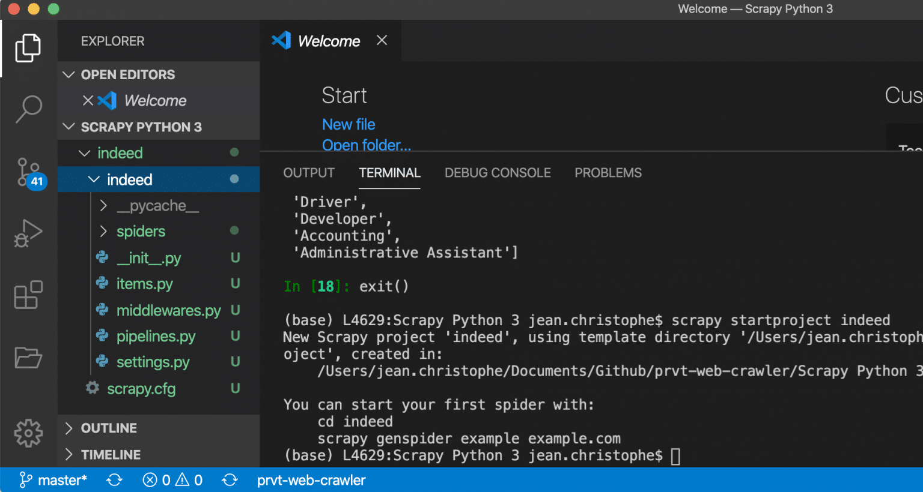Screen dimensions: 923x492
Task: Click the errors and warnings indicator
Action: [171, 480]
